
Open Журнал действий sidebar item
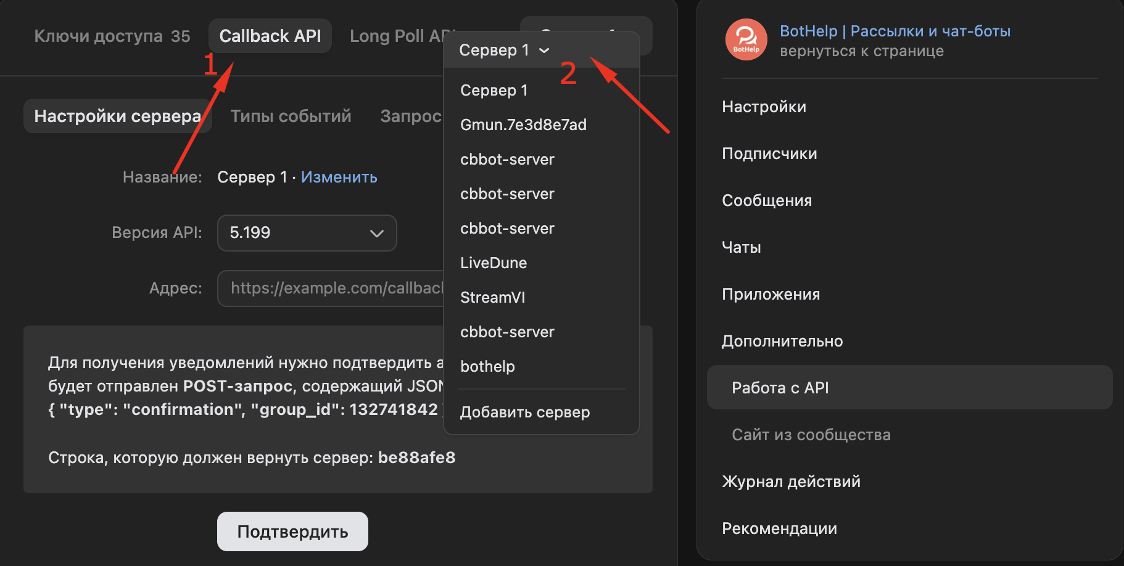pyautogui.click(x=791, y=482)
